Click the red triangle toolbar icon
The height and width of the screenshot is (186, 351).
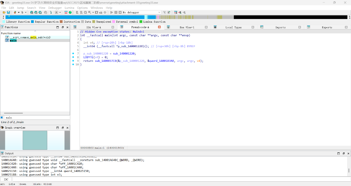66,12
